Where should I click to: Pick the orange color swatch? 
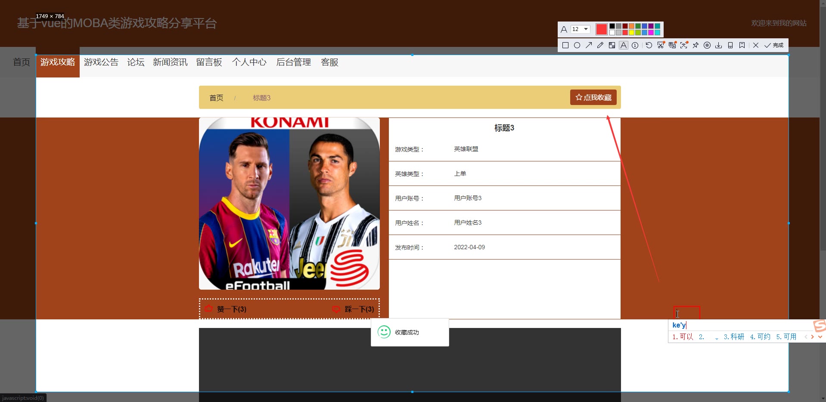click(631, 26)
